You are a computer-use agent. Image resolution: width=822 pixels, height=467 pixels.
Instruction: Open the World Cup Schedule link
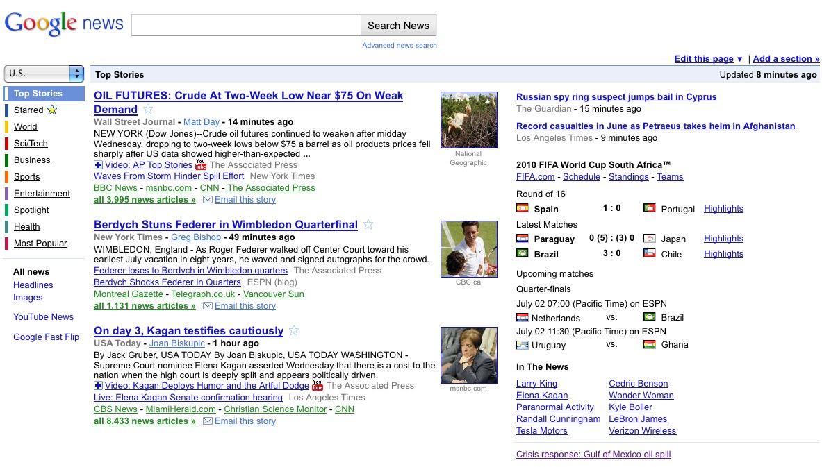(x=582, y=177)
